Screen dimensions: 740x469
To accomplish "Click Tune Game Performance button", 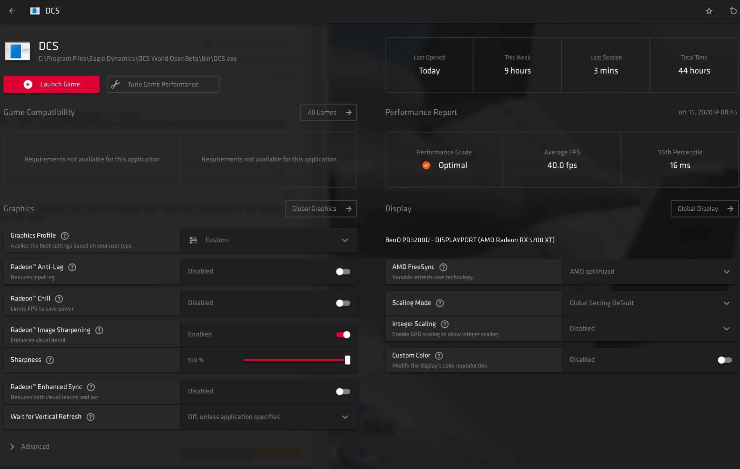I will tap(163, 84).
